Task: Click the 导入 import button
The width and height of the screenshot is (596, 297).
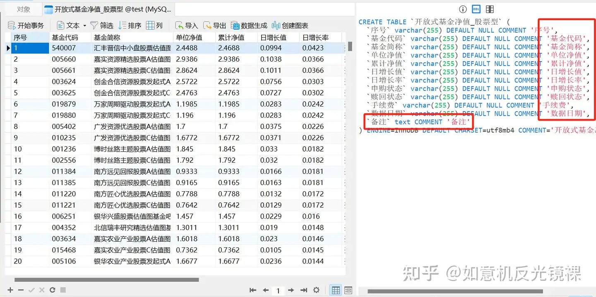Action: pos(186,26)
